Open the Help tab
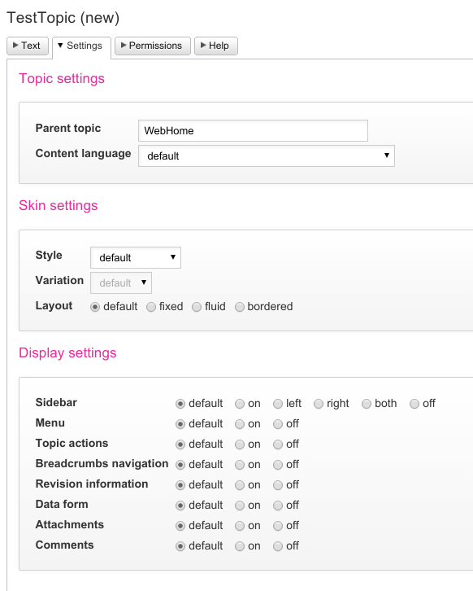Screen dimensions: 473x591 pyautogui.click(x=215, y=46)
